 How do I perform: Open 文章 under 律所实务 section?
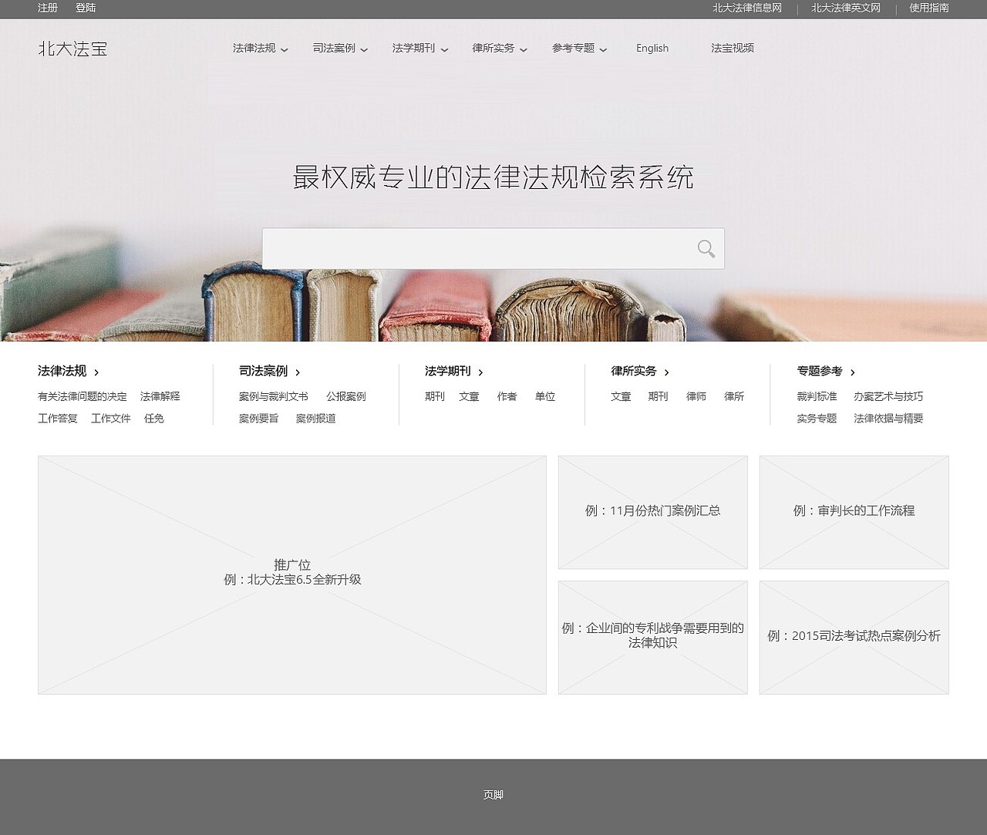(621, 396)
